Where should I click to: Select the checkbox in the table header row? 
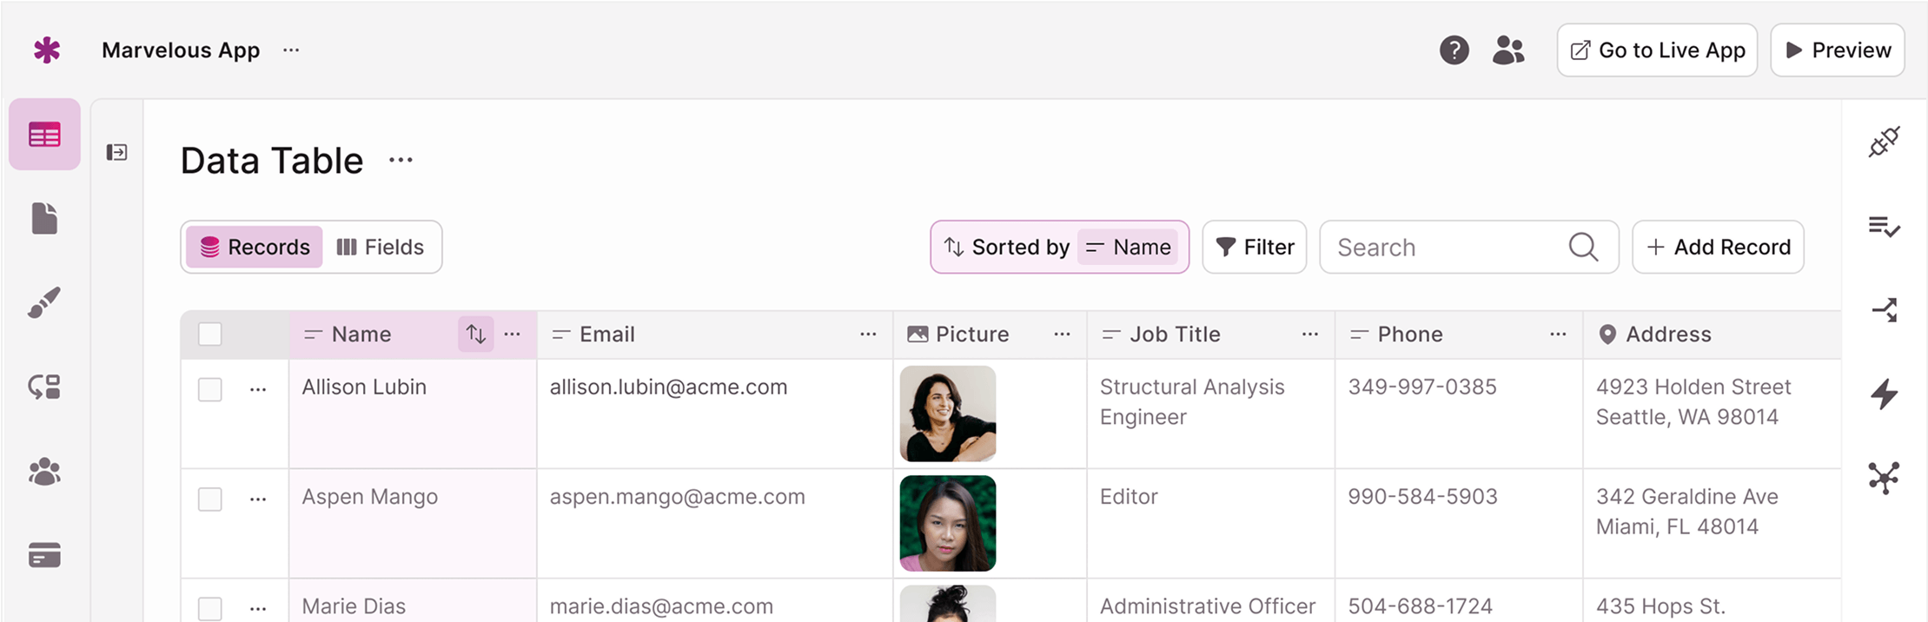point(209,334)
